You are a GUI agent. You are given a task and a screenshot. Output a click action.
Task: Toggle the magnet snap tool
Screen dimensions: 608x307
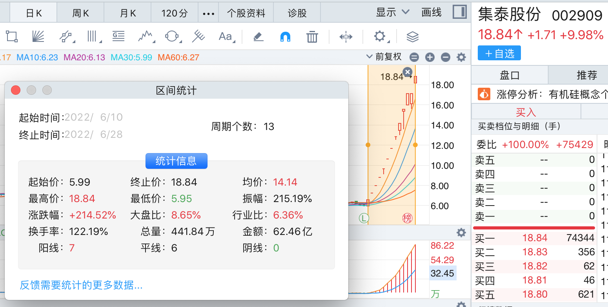click(285, 36)
